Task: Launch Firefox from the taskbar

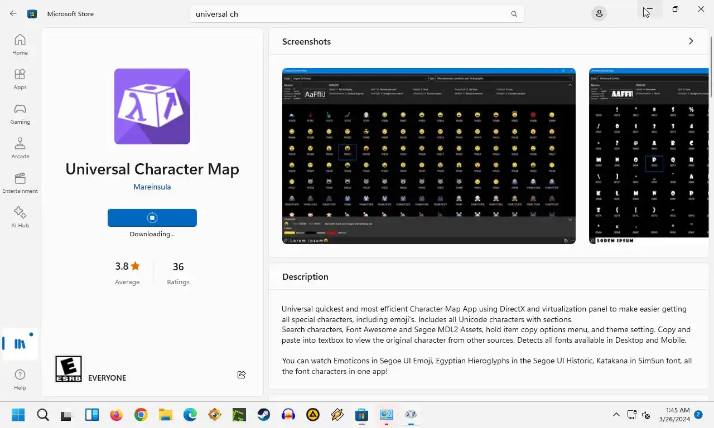Action: point(116,415)
